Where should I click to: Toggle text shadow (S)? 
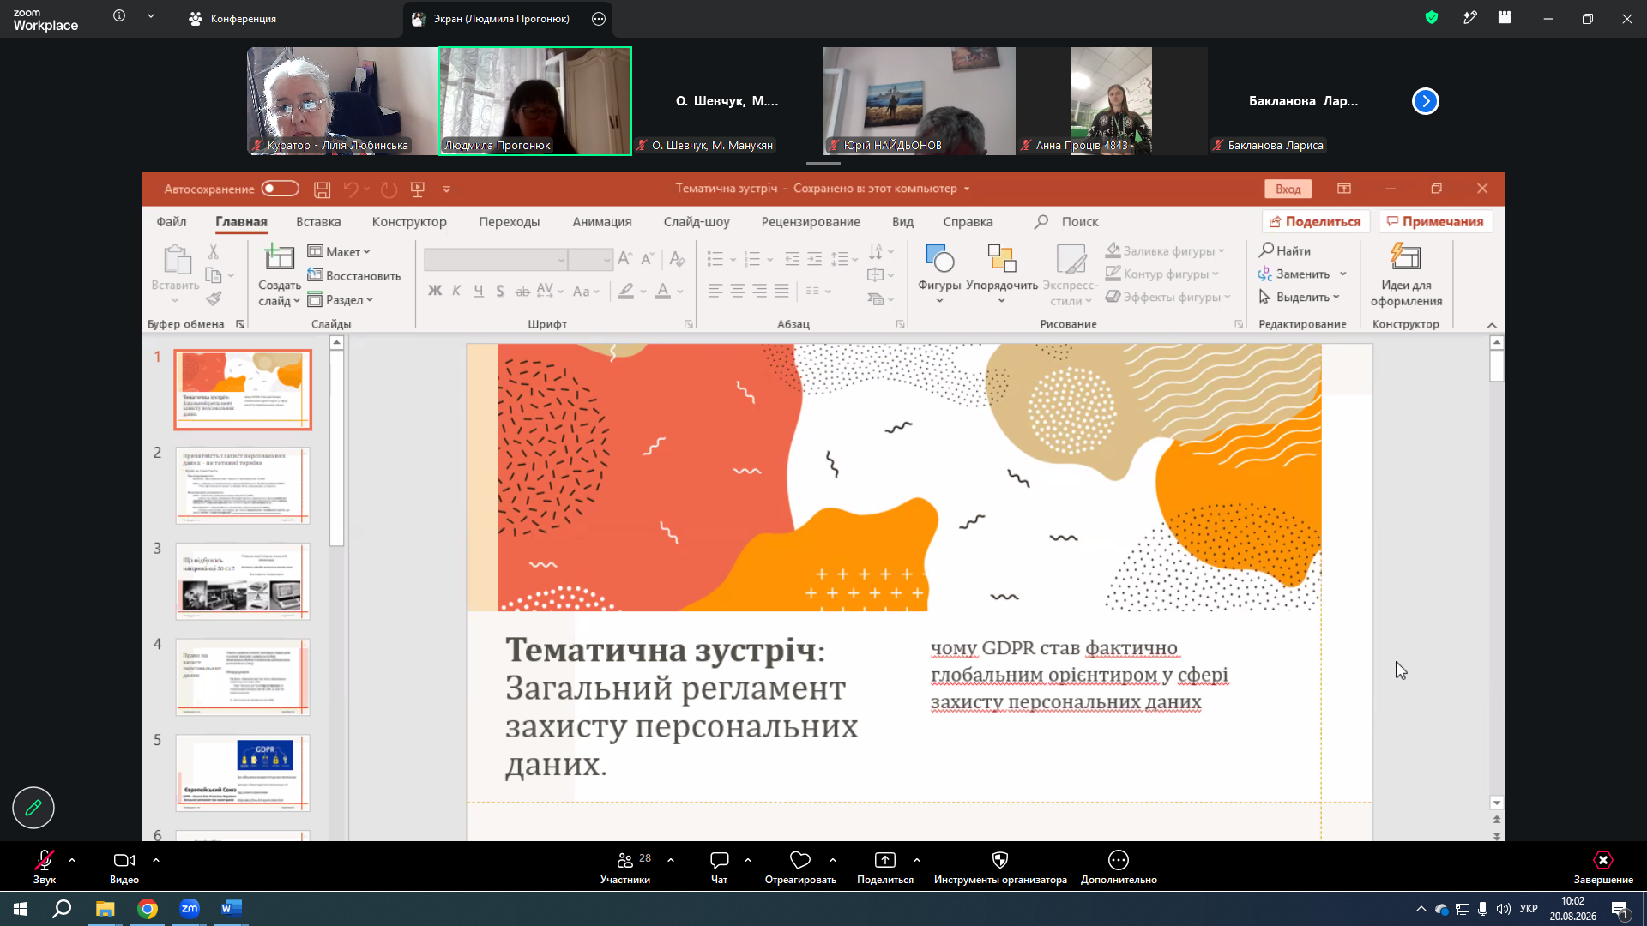click(x=500, y=291)
